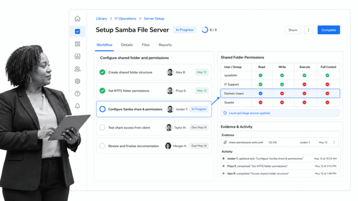Screen dimensions: 358x201
Task: Open the Library breadcrumb link
Action: (102, 19)
